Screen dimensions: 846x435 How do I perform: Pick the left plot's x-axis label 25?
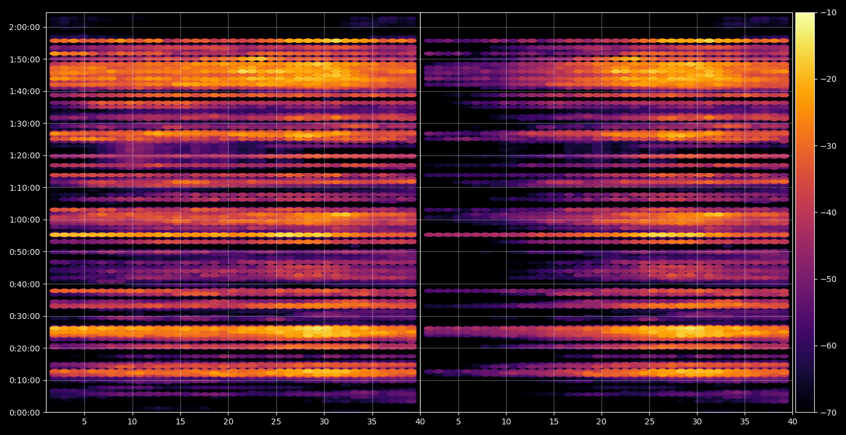(x=276, y=421)
